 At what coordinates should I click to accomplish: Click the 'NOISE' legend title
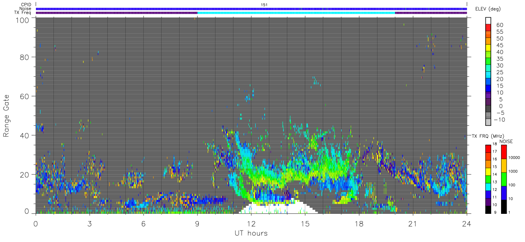[x=506, y=141]
